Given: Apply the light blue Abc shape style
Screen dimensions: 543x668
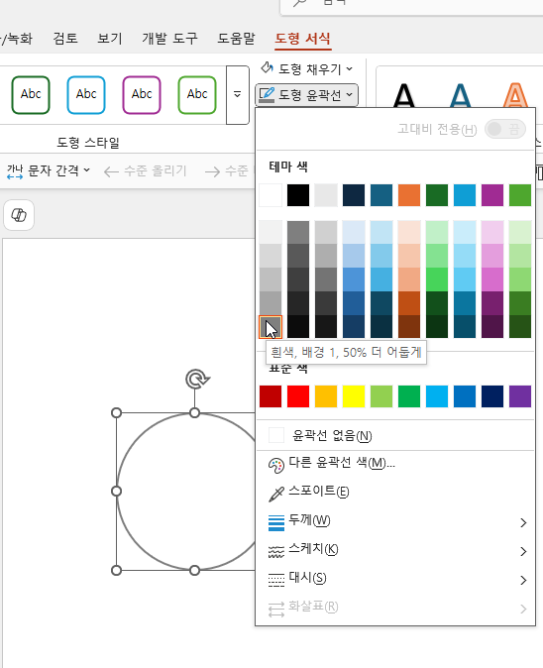Looking at the screenshot, I should pos(86,94).
